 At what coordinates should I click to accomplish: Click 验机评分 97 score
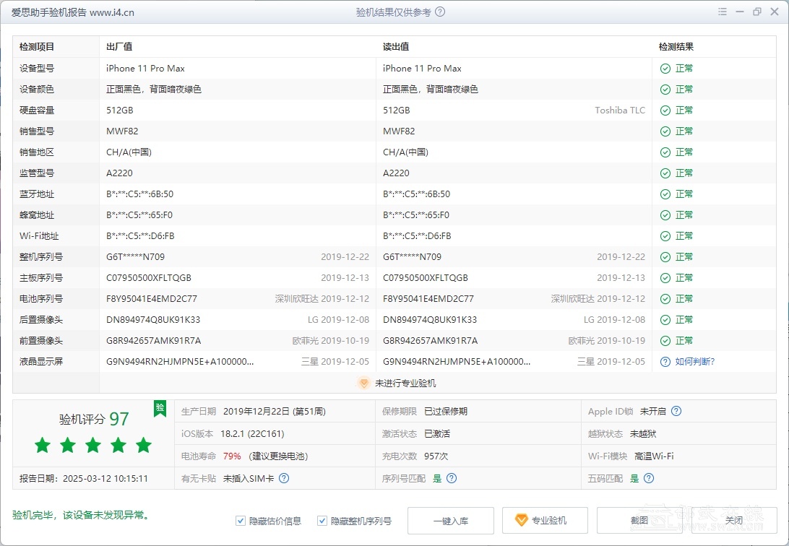94,419
